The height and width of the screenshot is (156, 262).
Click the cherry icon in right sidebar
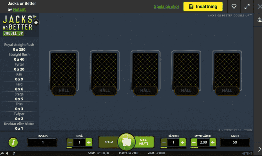(x=259, y=20)
